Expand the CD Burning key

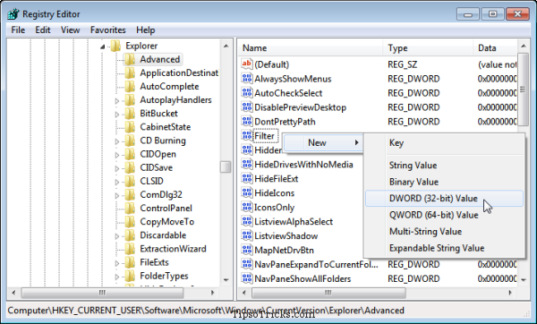tap(116, 141)
